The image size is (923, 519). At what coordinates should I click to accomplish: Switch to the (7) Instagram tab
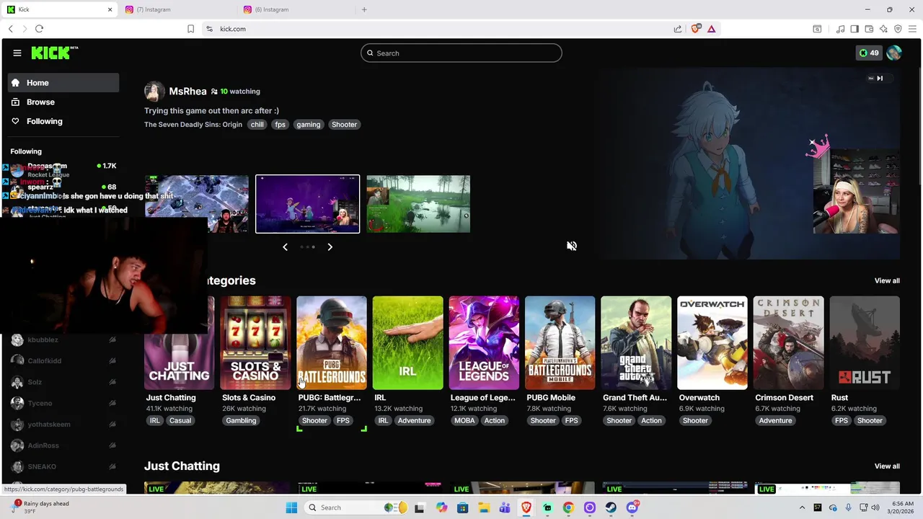(x=177, y=9)
